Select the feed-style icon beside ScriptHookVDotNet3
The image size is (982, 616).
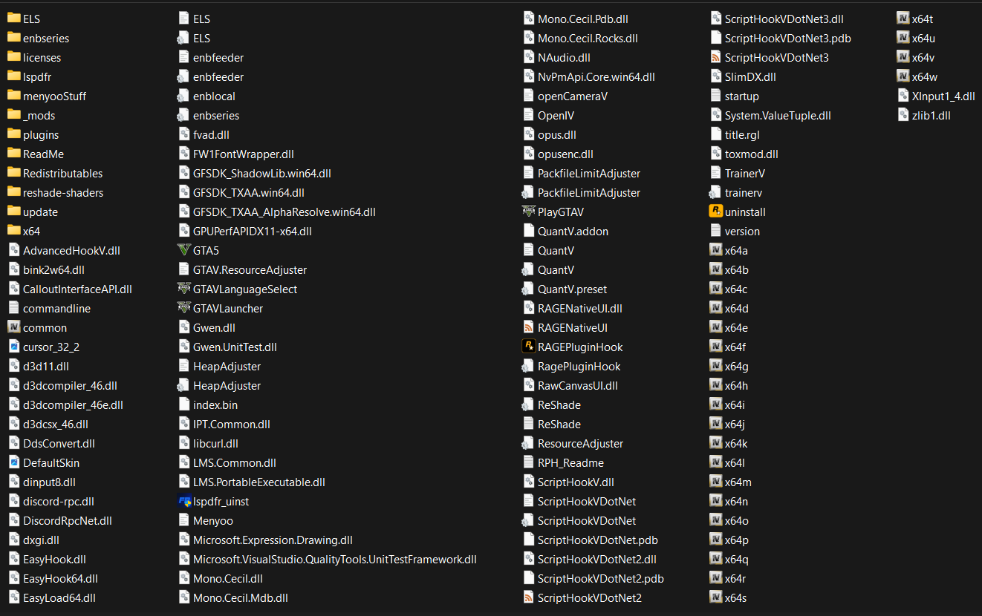pos(716,57)
